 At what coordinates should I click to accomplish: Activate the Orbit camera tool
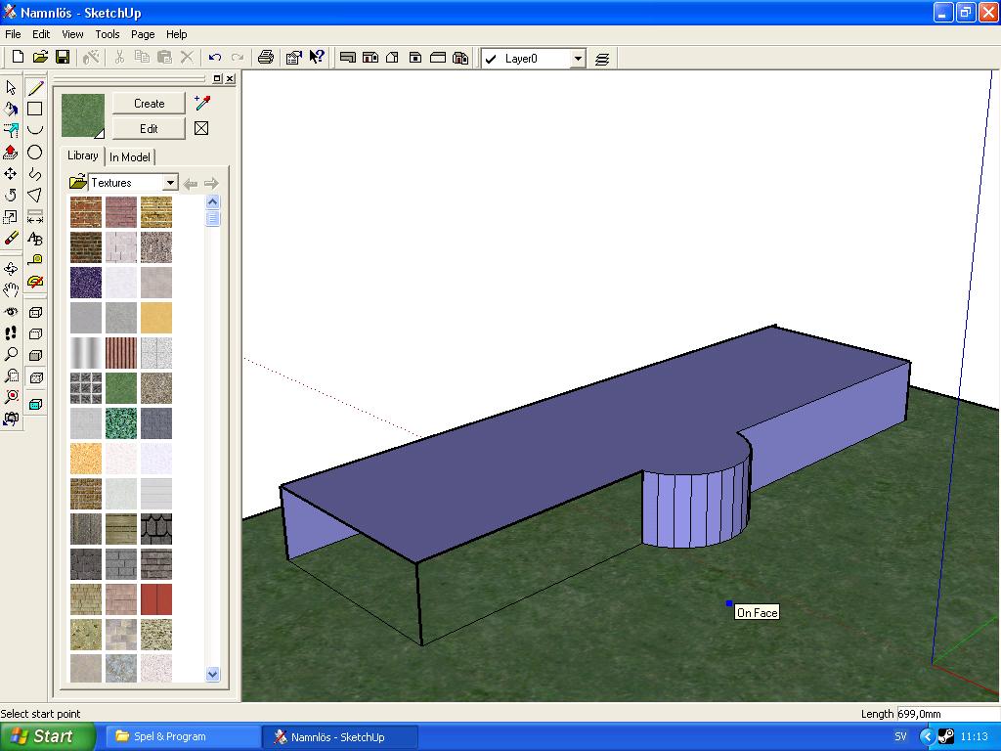[x=11, y=269]
